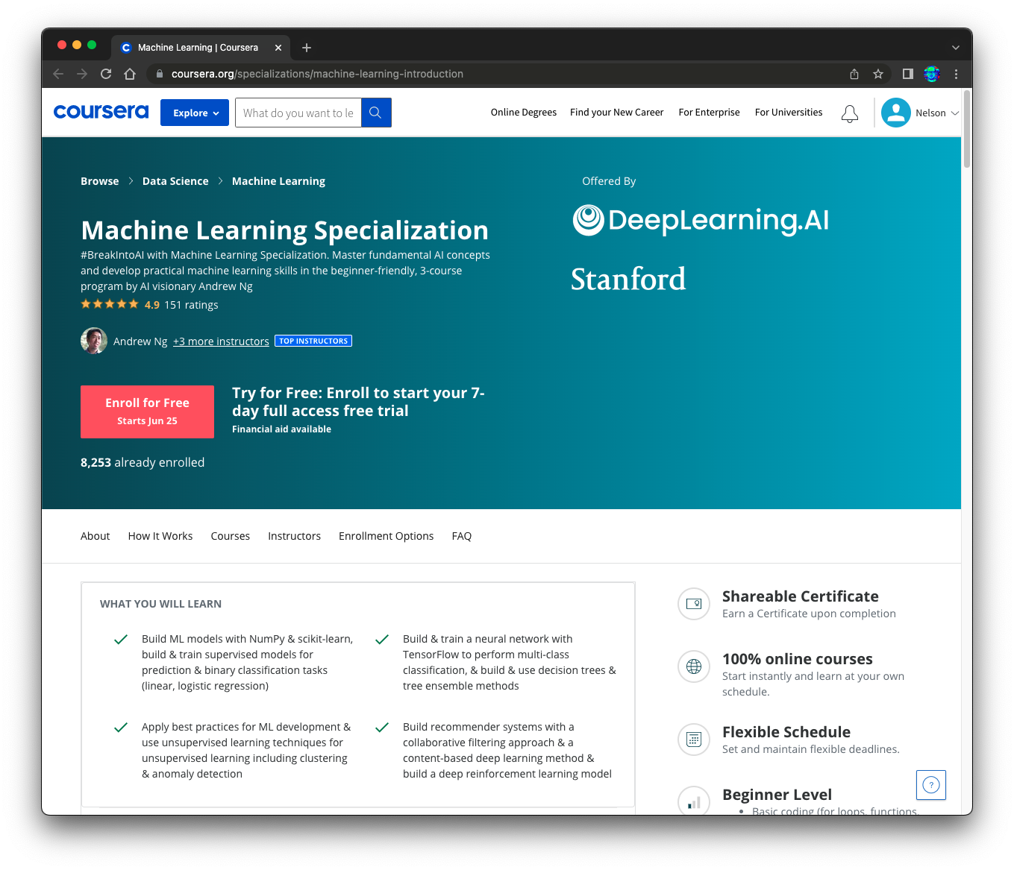Screen dimensions: 1014x870
Task: Click the Flexible Schedule calendar icon
Action: (x=694, y=740)
